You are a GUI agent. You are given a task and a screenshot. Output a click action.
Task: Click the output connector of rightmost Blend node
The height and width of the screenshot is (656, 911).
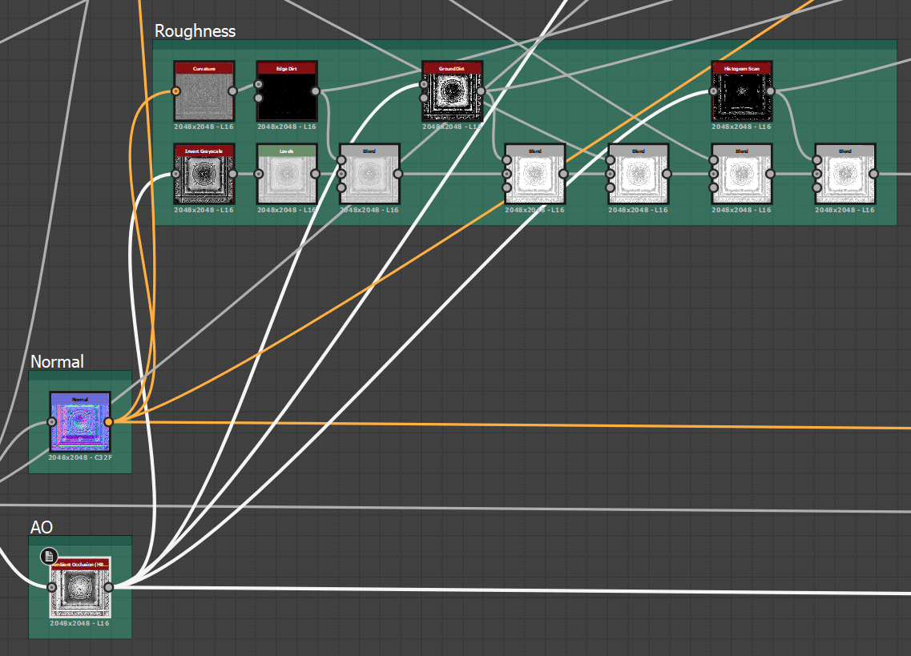(x=873, y=174)
